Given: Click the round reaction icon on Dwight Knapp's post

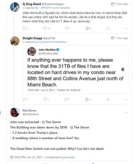Looking at the screenshot, I should tap(87, 99).
